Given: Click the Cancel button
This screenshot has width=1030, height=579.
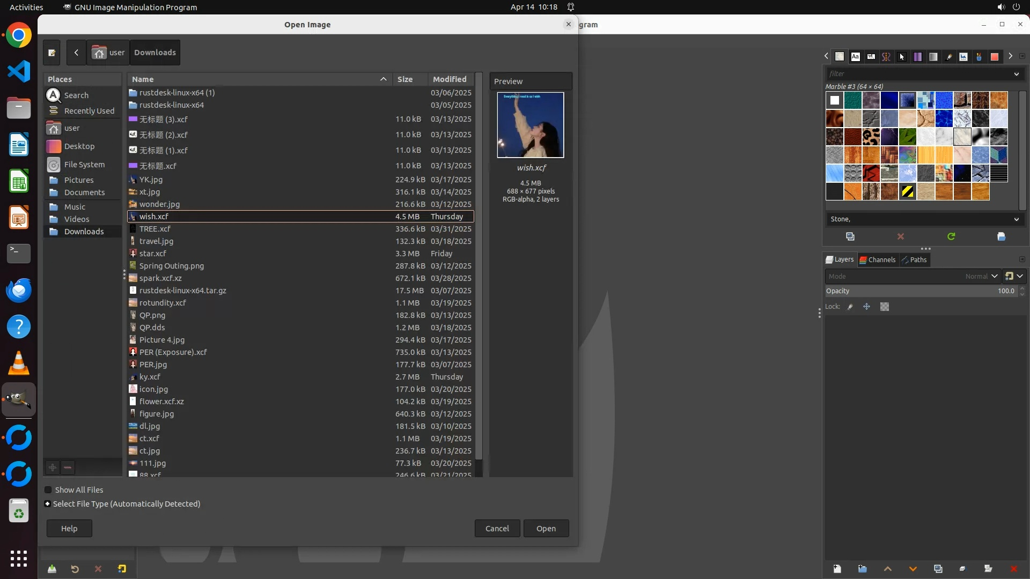Looking at the screenshot, I should click(497, 529).
